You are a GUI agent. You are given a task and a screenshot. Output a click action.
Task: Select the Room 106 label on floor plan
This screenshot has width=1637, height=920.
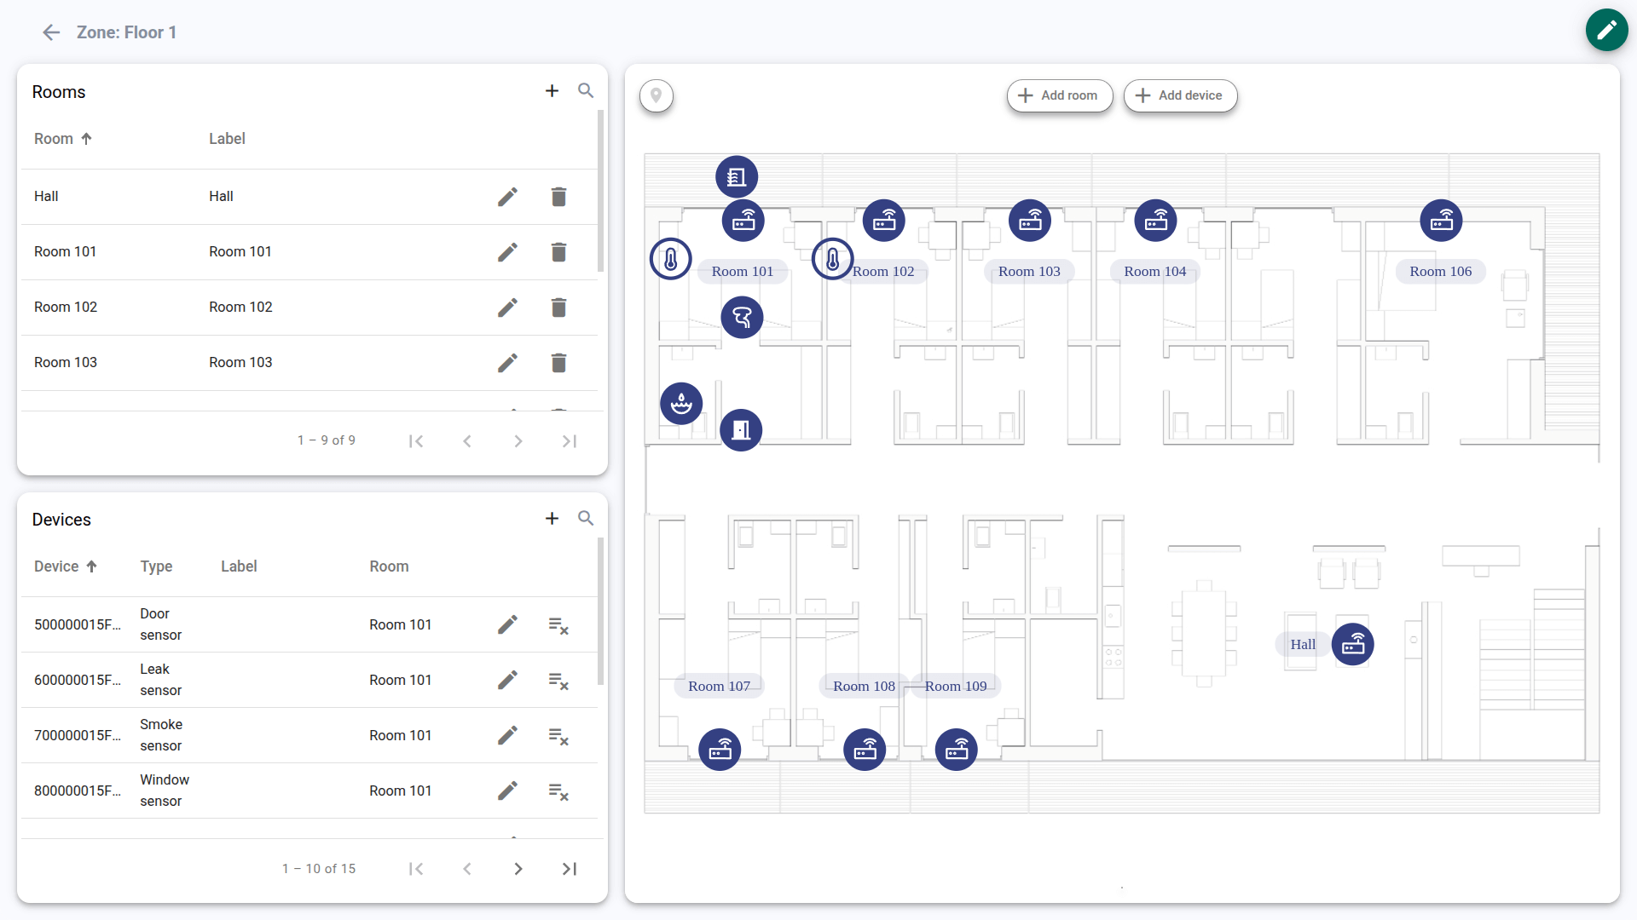click(x=1440, y=272)
